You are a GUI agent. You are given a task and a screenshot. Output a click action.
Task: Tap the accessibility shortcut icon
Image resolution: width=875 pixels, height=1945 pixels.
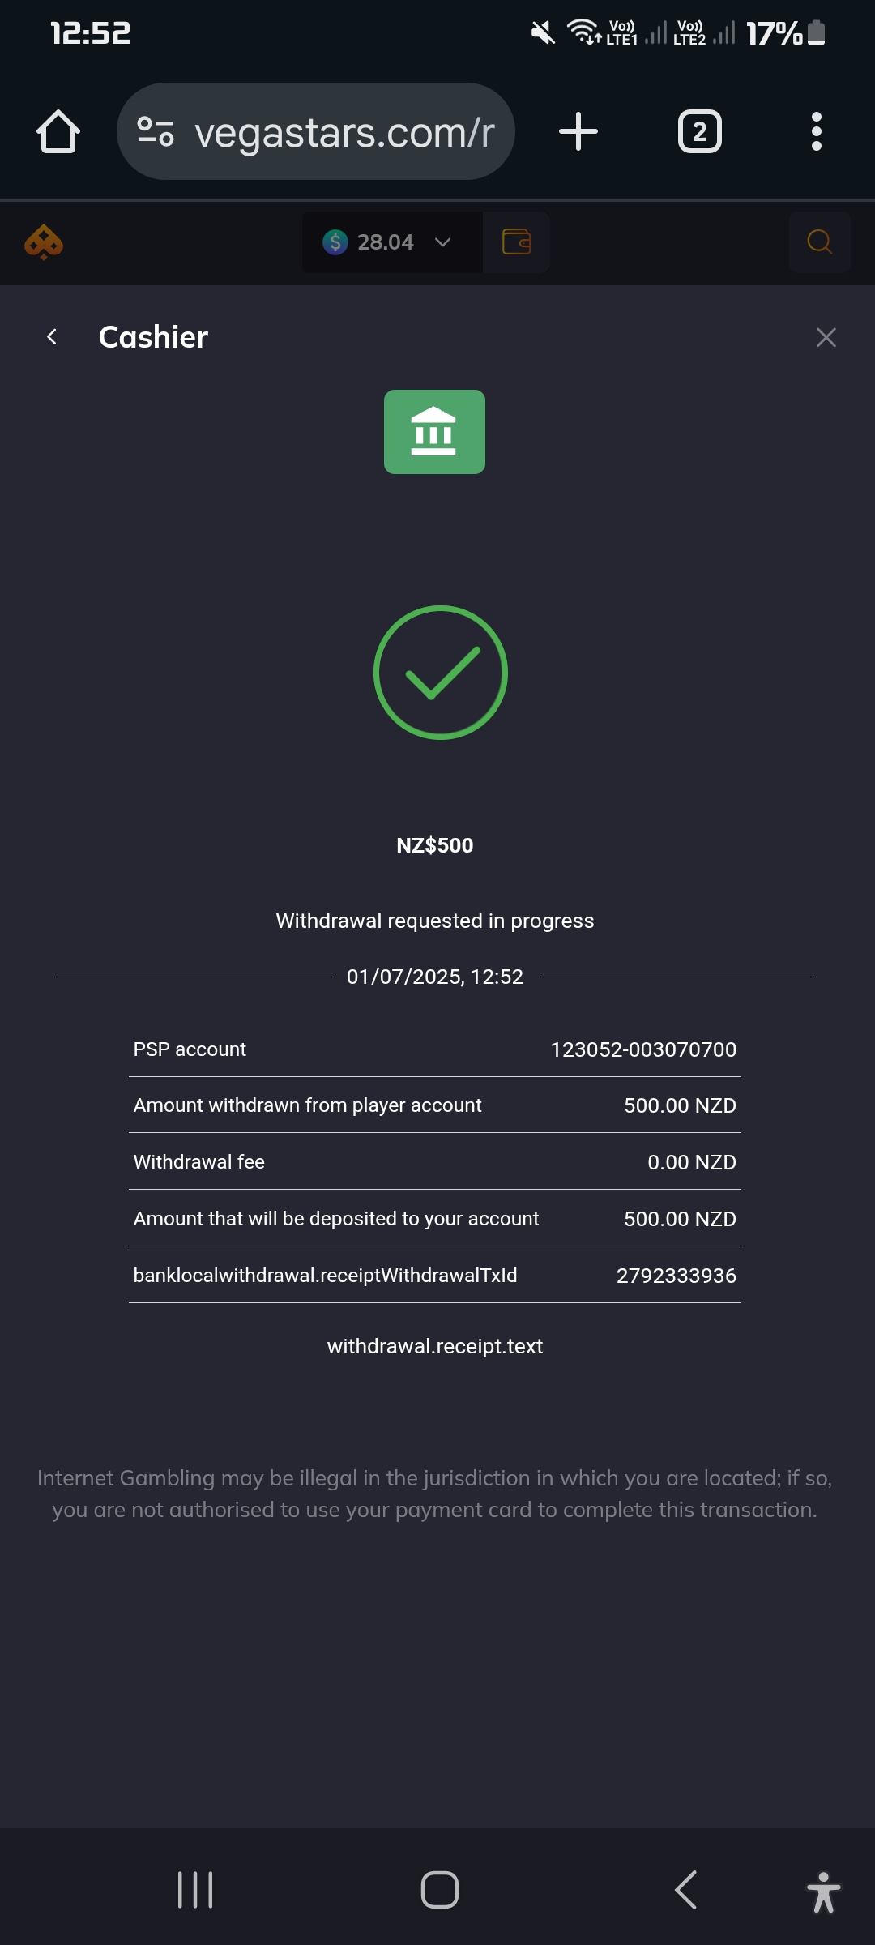[x=823, y=1892]
